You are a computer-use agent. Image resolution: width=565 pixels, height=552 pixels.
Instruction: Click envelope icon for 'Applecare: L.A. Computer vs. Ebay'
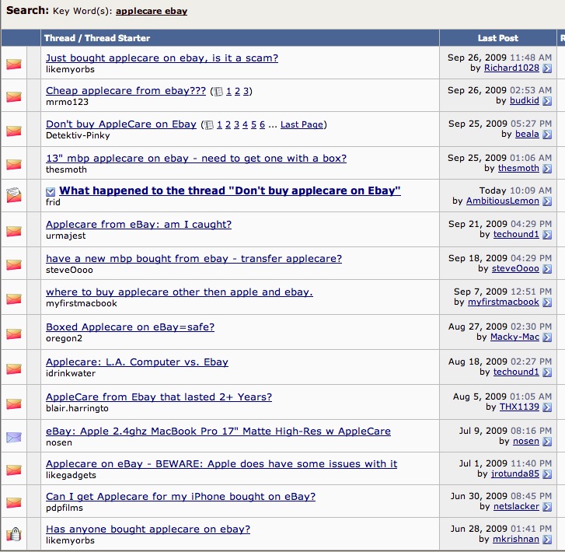coord(14,369)
